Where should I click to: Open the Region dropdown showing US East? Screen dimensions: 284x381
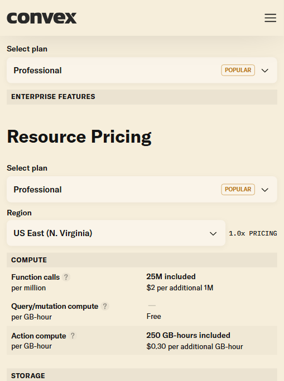coord(116,233)
